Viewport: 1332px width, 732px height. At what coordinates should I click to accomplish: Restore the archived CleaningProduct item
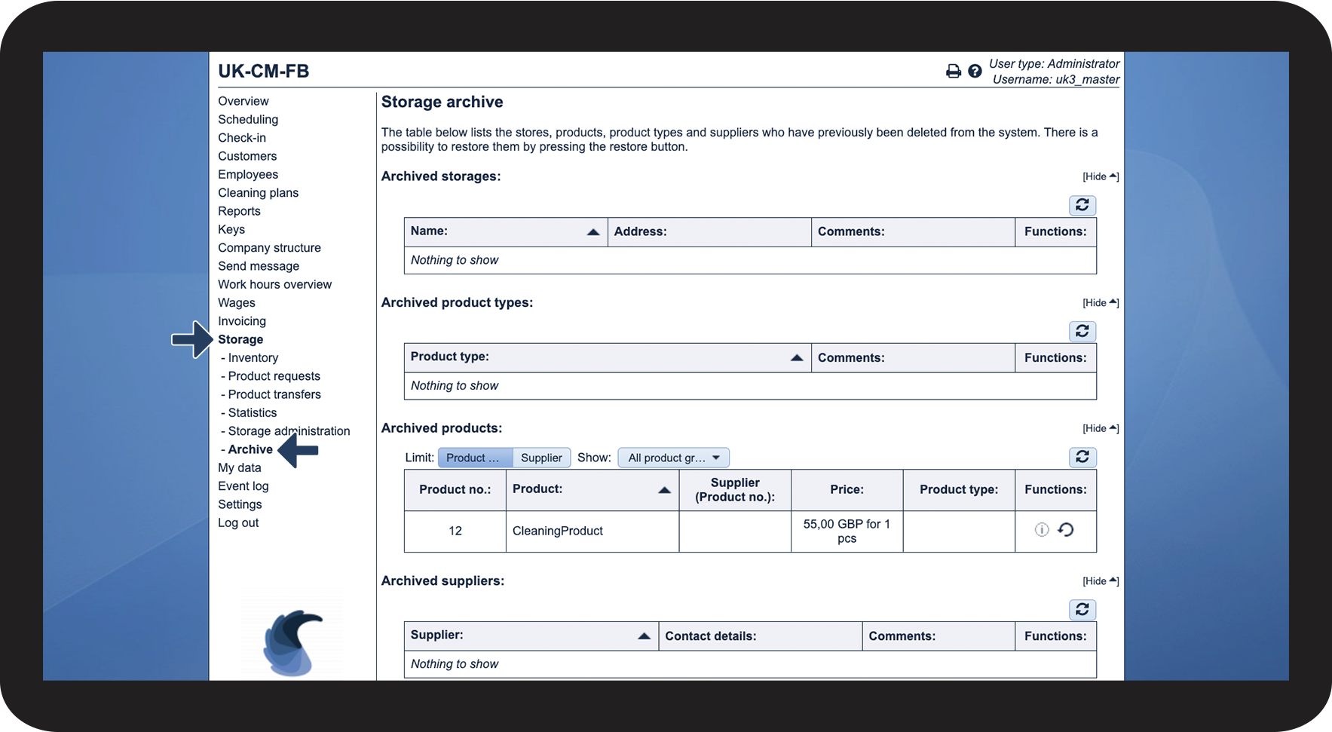(1066, 530)
